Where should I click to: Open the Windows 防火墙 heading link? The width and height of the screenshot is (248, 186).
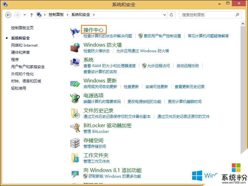point(103,45)
